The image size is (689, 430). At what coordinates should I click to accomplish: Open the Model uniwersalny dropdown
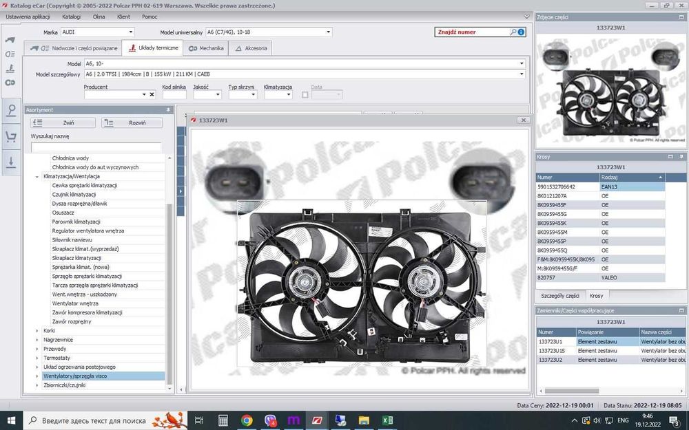click(x=328, y=32)
